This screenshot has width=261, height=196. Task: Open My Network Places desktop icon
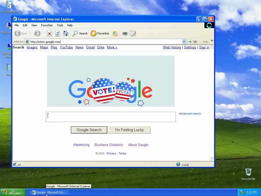tap(7, 51)
